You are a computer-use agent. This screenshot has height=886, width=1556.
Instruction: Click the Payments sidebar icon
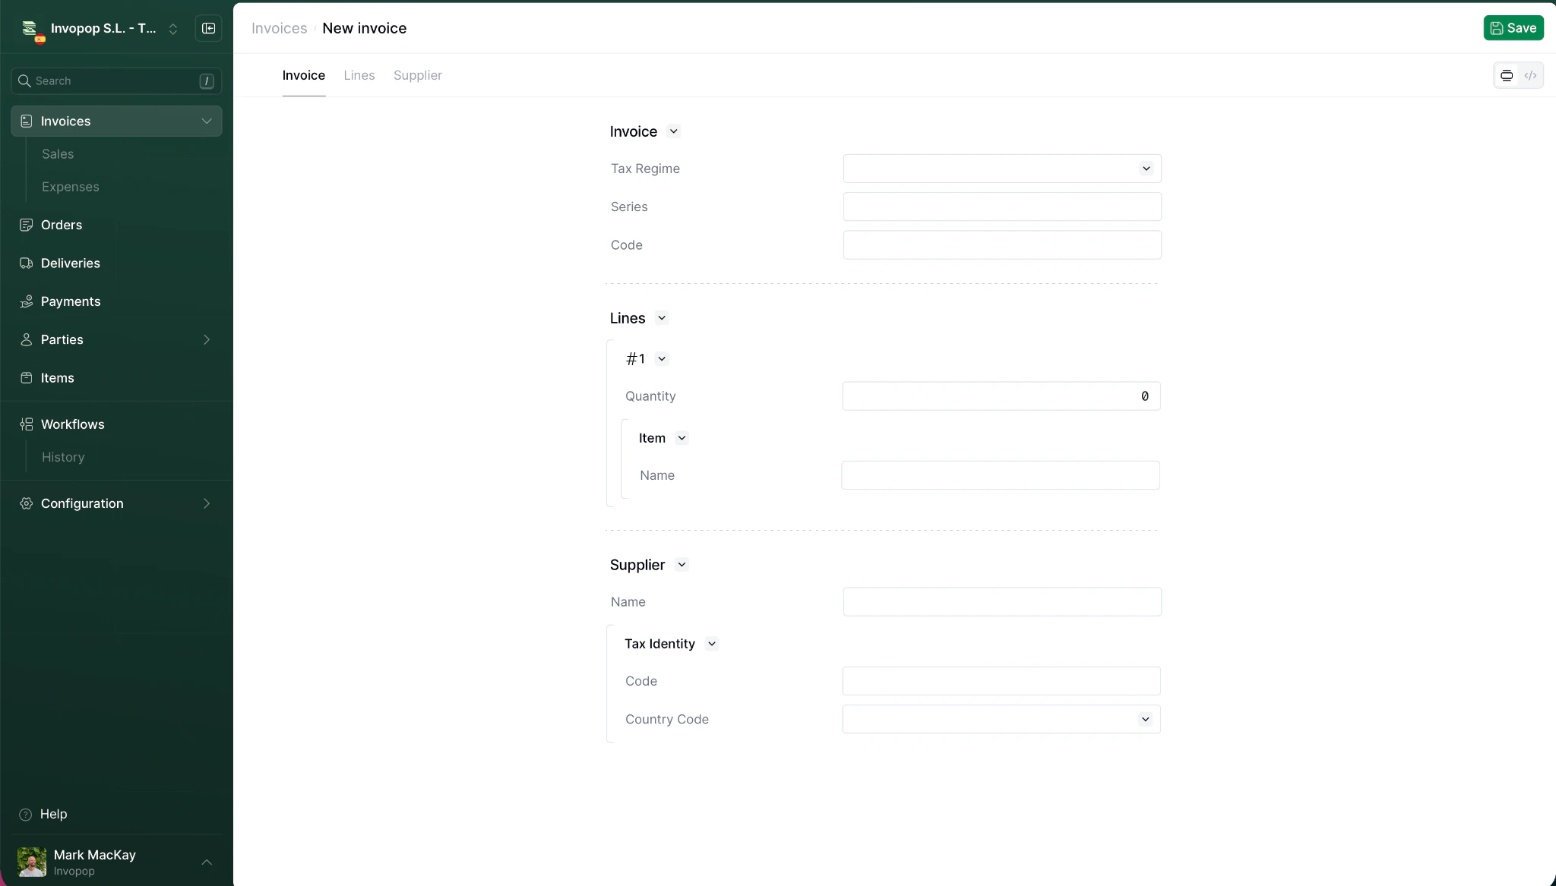27,301
